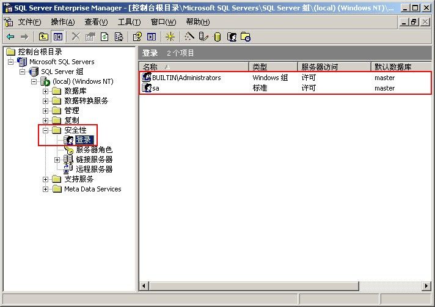435x307 pixels.
Task: Click the horizontal scrollbar left arrow
Action: pos(144,286)
